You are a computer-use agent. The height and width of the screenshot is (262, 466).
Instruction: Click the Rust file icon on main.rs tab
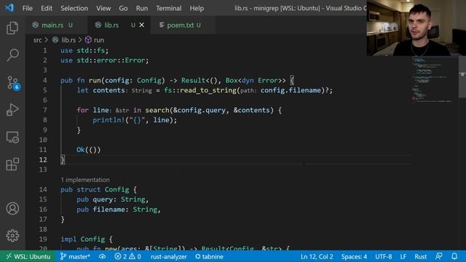coord(36,25)
